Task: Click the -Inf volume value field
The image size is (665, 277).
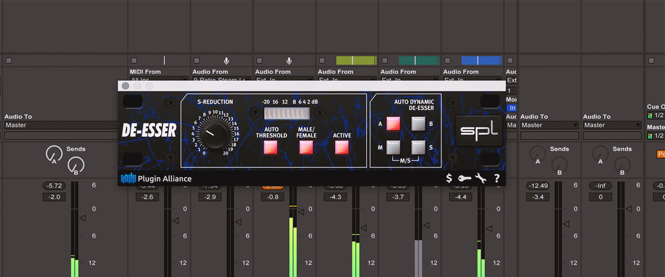Action: pos(600,186)
